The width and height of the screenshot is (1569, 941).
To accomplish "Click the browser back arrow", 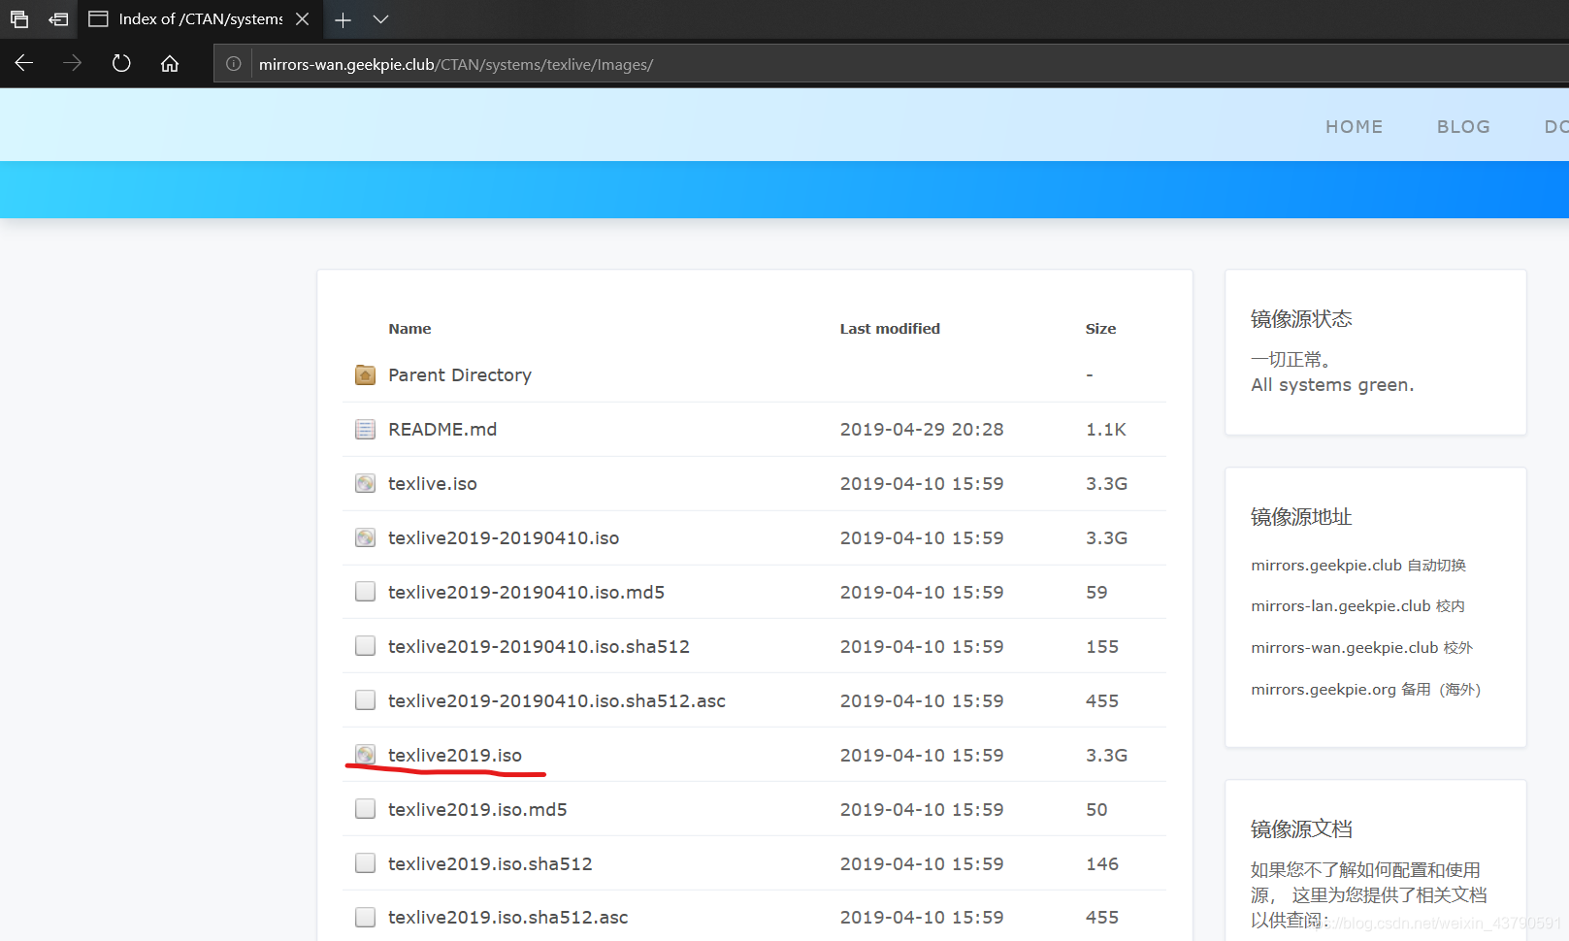I will click(x=24, y=63).
